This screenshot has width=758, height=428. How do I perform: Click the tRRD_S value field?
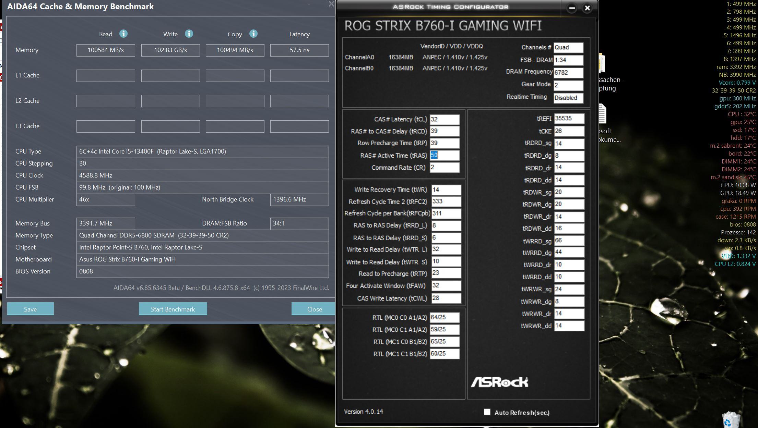446,238
